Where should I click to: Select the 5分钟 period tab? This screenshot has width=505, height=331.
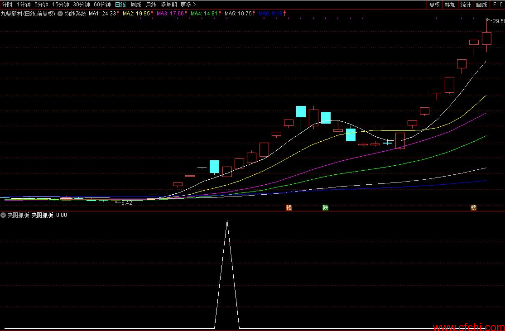41,5
